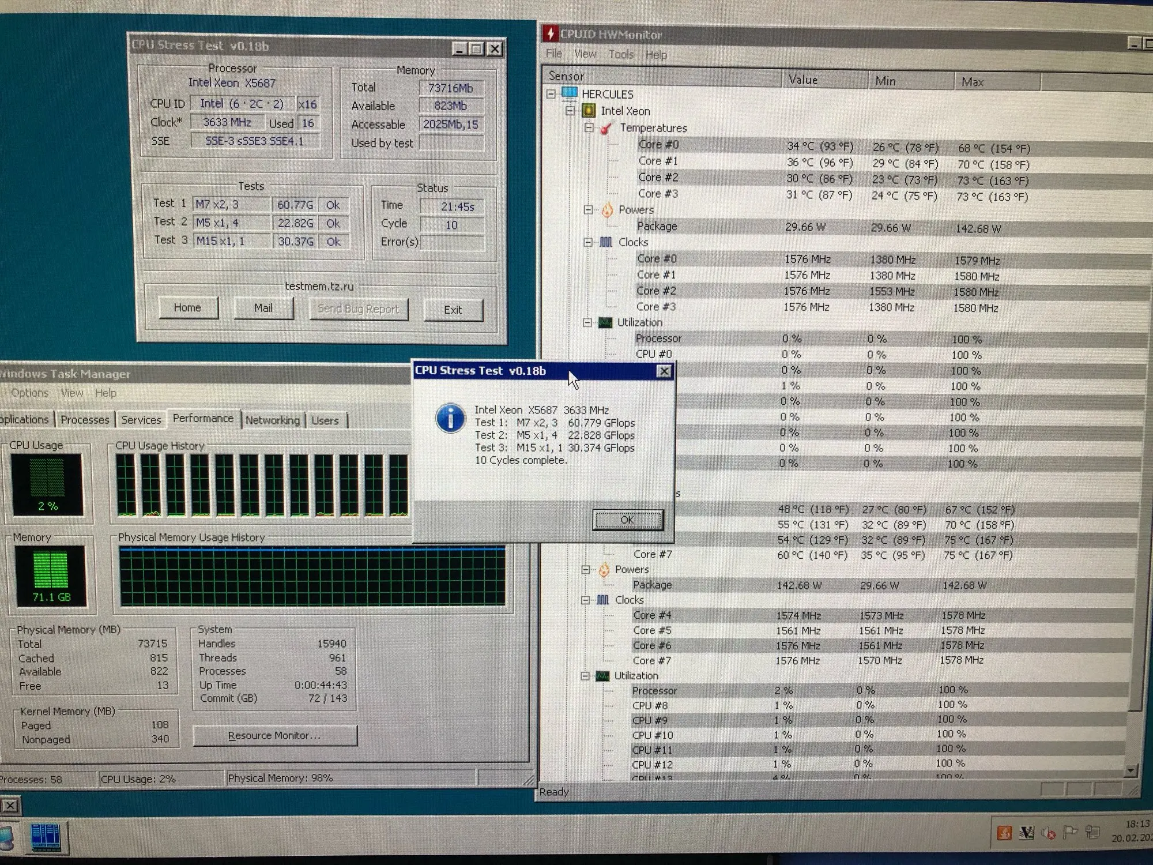Collapse the lower Clocks tree node

(x=585, y=600)
